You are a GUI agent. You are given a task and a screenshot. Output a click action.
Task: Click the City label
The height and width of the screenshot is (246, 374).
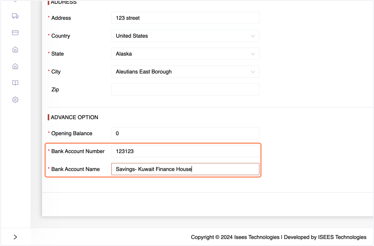(56, 72)
